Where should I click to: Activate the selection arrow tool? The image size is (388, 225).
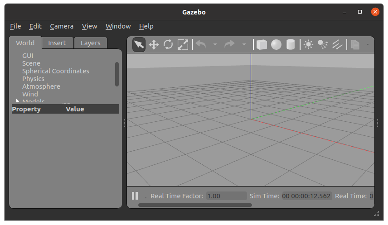click(139, 45)
